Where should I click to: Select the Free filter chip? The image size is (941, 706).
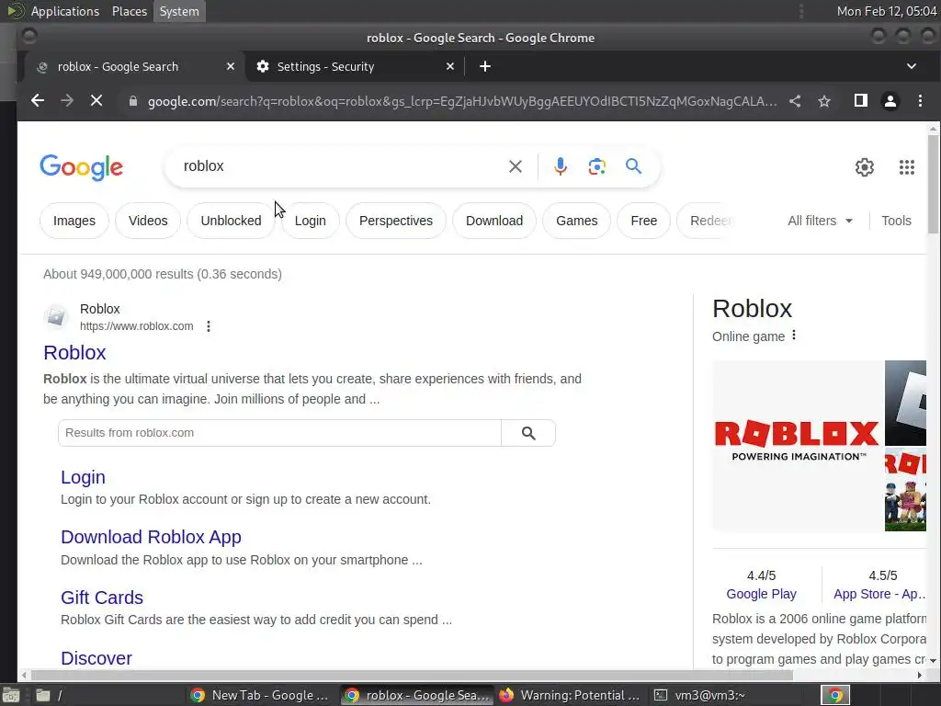coord(644,221)
